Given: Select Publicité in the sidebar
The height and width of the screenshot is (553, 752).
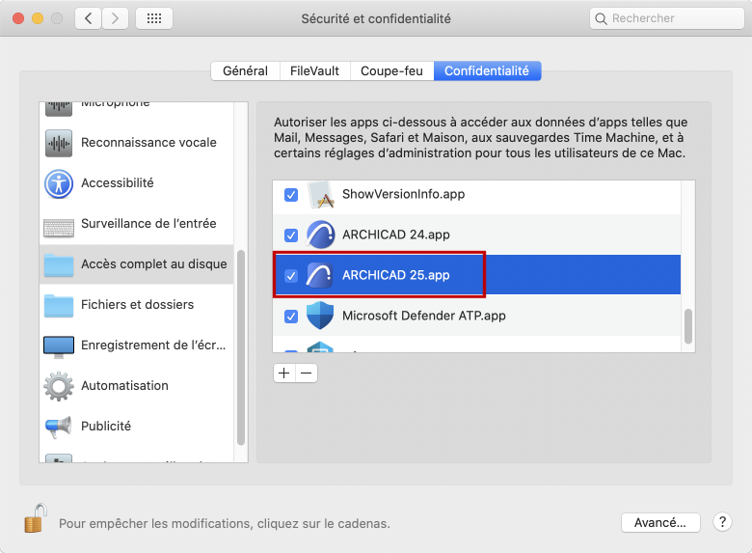Looking at the screenshot, I should 106,426.
